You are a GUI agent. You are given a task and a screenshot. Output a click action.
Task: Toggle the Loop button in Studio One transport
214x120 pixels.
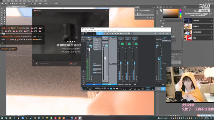point(120,89)
